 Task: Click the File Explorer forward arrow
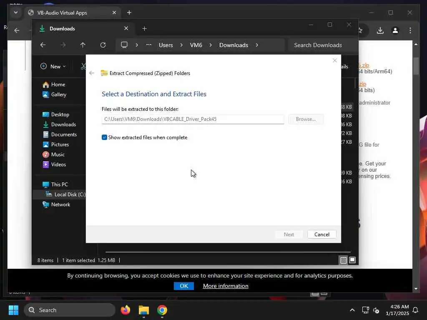click(63, 45)
